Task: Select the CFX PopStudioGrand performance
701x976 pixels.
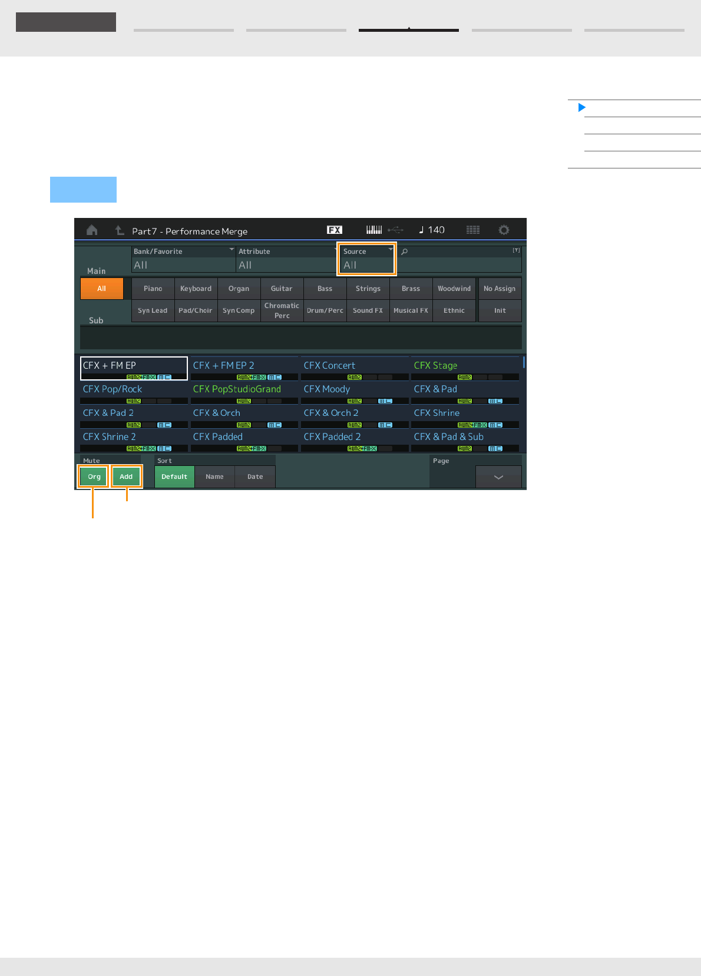Action: click(244, 392)
